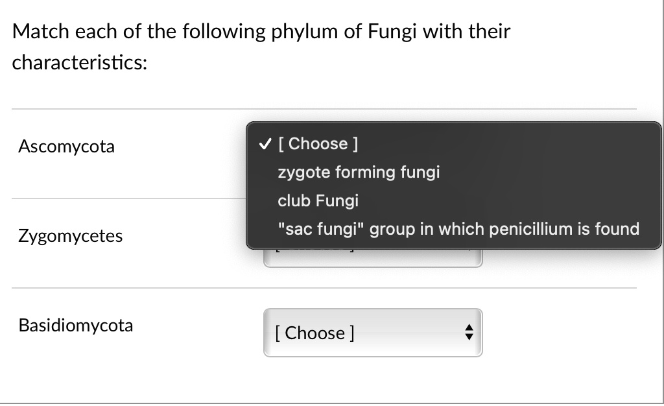Click inside the dark dropdown popup
The width and height of the screenshot is (664, 406).
454,185
